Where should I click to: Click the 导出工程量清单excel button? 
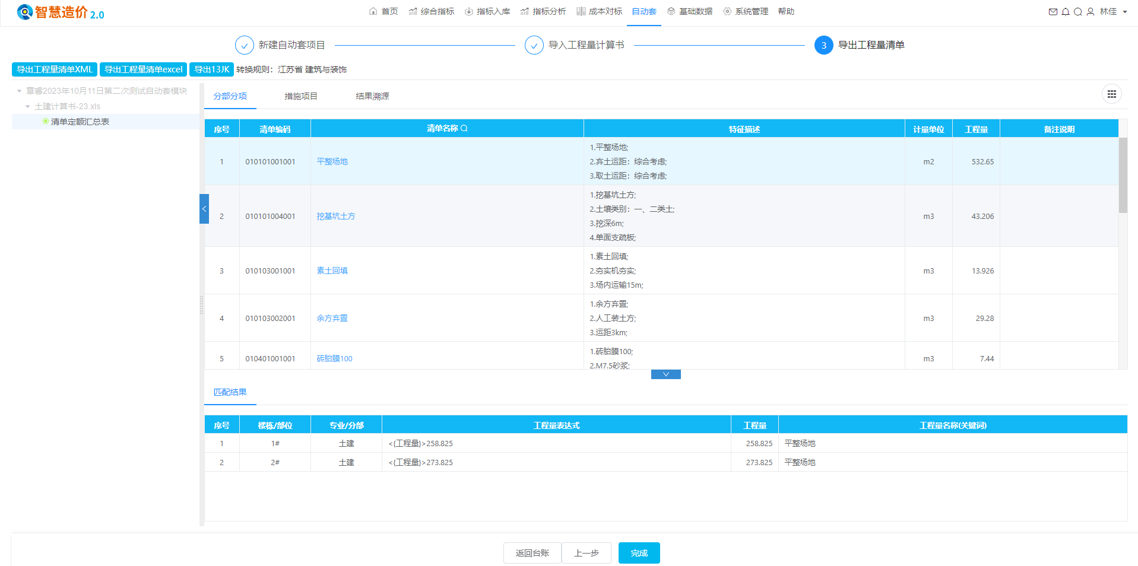(144, 69)
